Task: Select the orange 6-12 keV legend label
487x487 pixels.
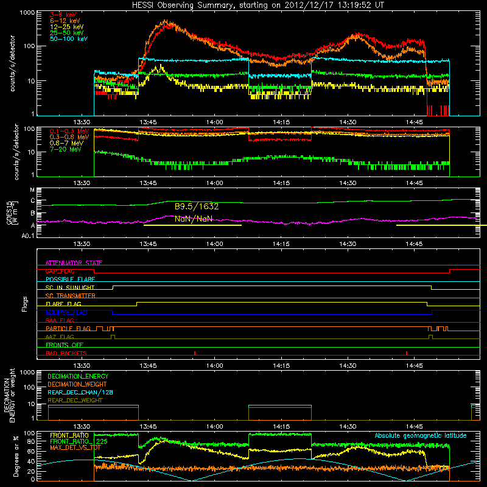Action: point(65,21)
